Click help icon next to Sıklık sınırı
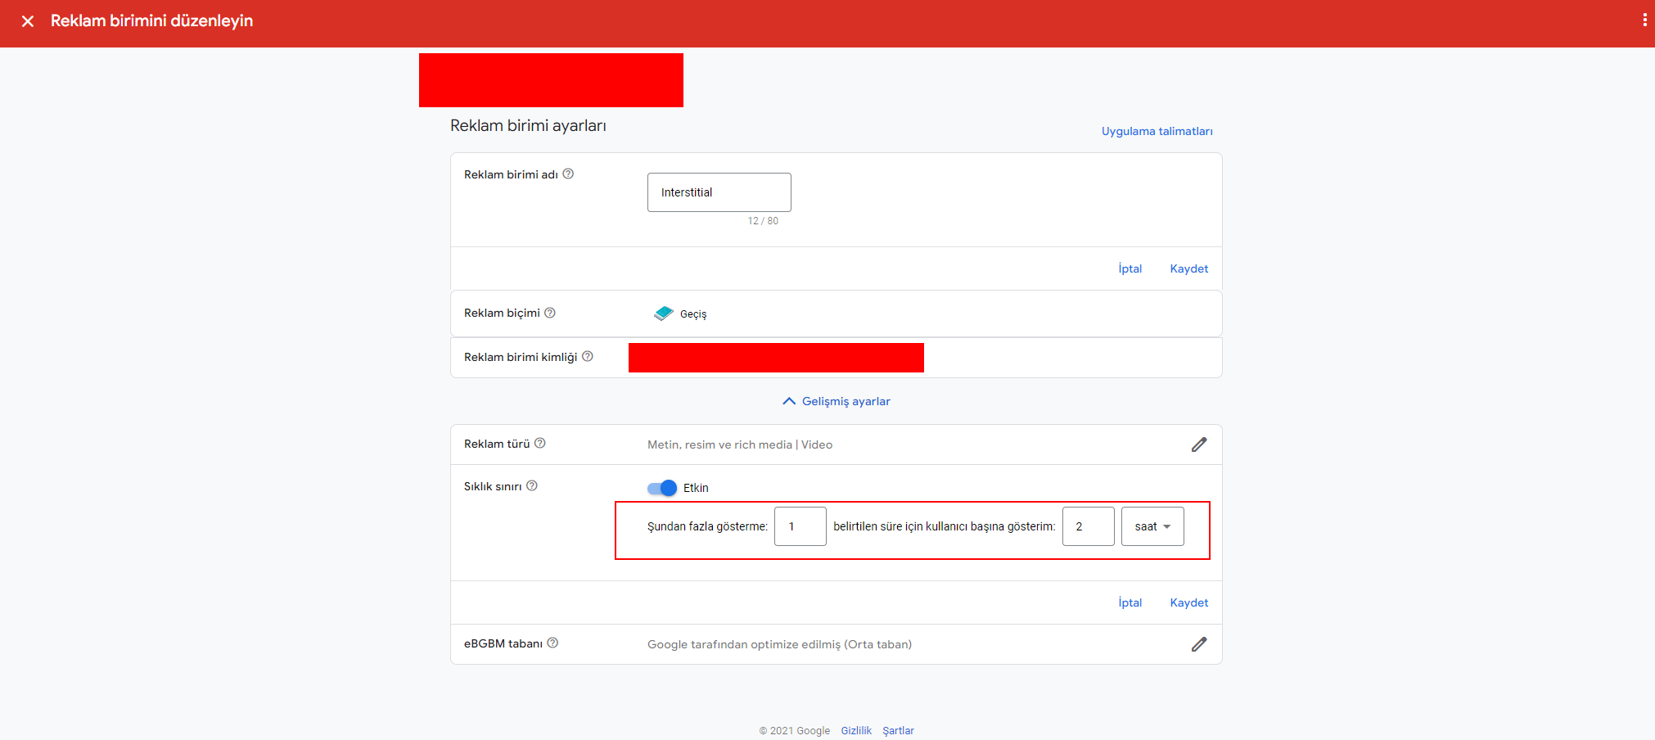This screenshot has width=1655, height=740. (x=532, y=485)
